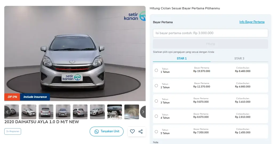Screen dimensions: 273x144
Task: Choose the 3 Tahun installment option
Action: pos(156,101)
